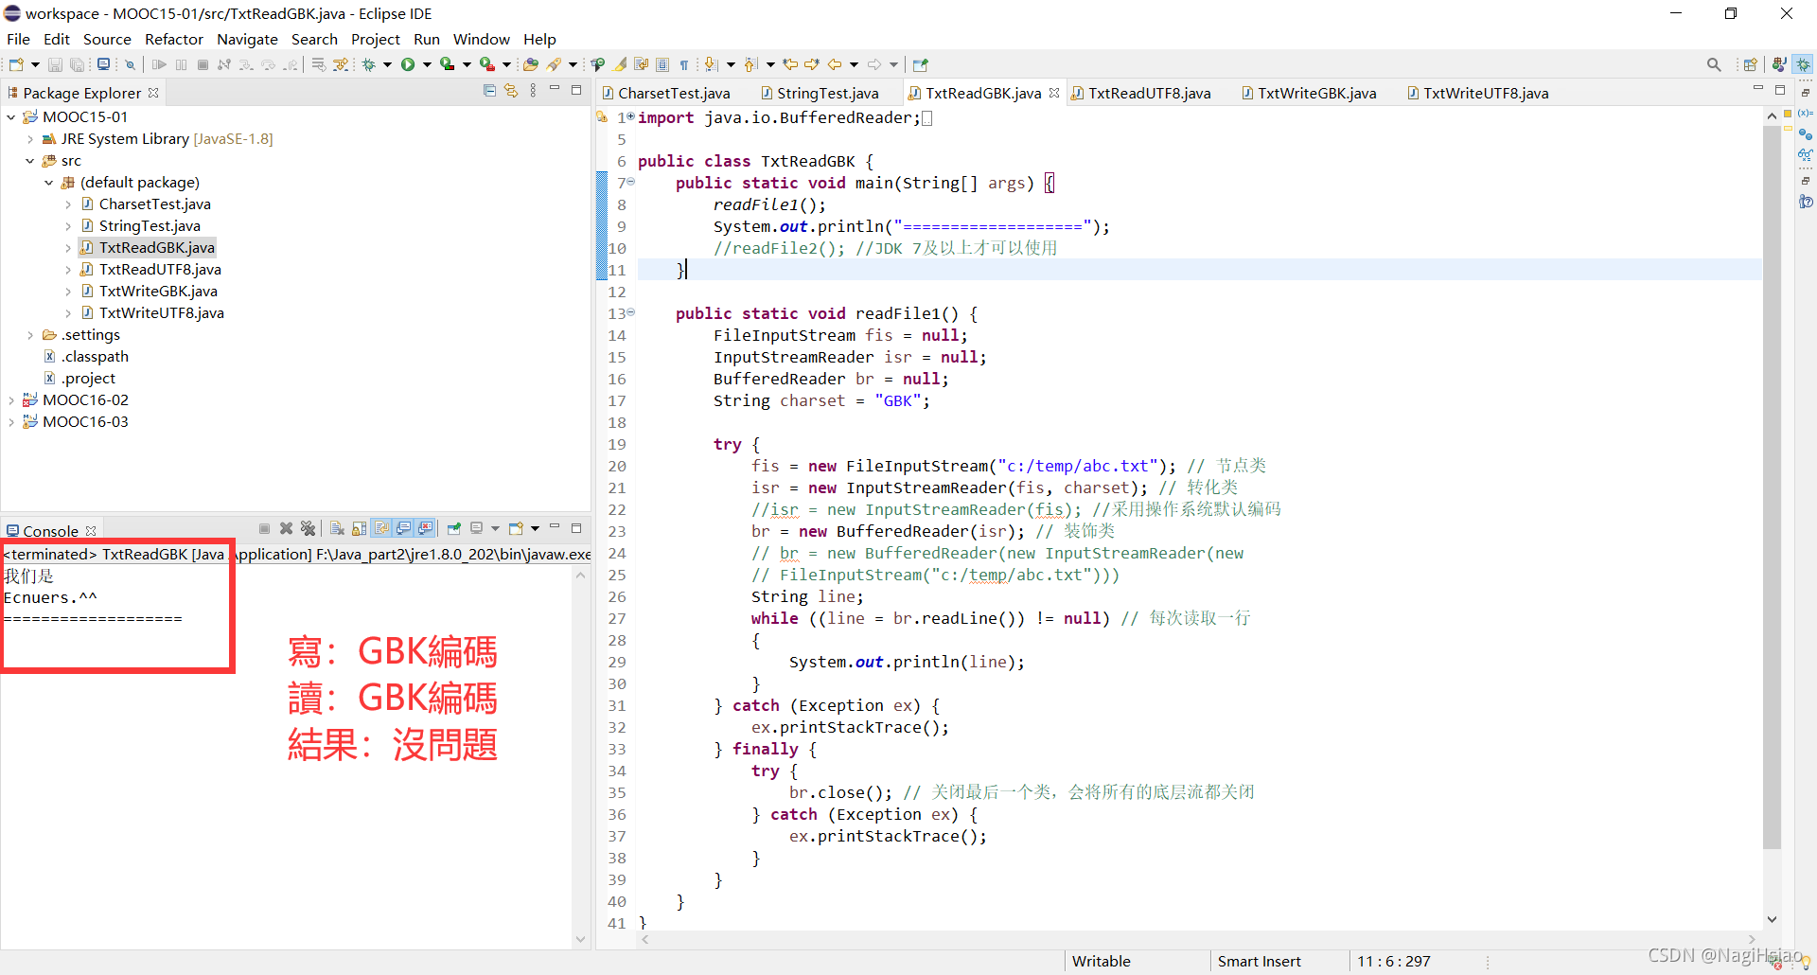Expand folded imports on line 1
Screen dimensions: 1817x975
point(631,116)
